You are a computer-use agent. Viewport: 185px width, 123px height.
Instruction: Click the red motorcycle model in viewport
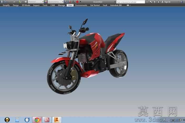pos(88,57)
